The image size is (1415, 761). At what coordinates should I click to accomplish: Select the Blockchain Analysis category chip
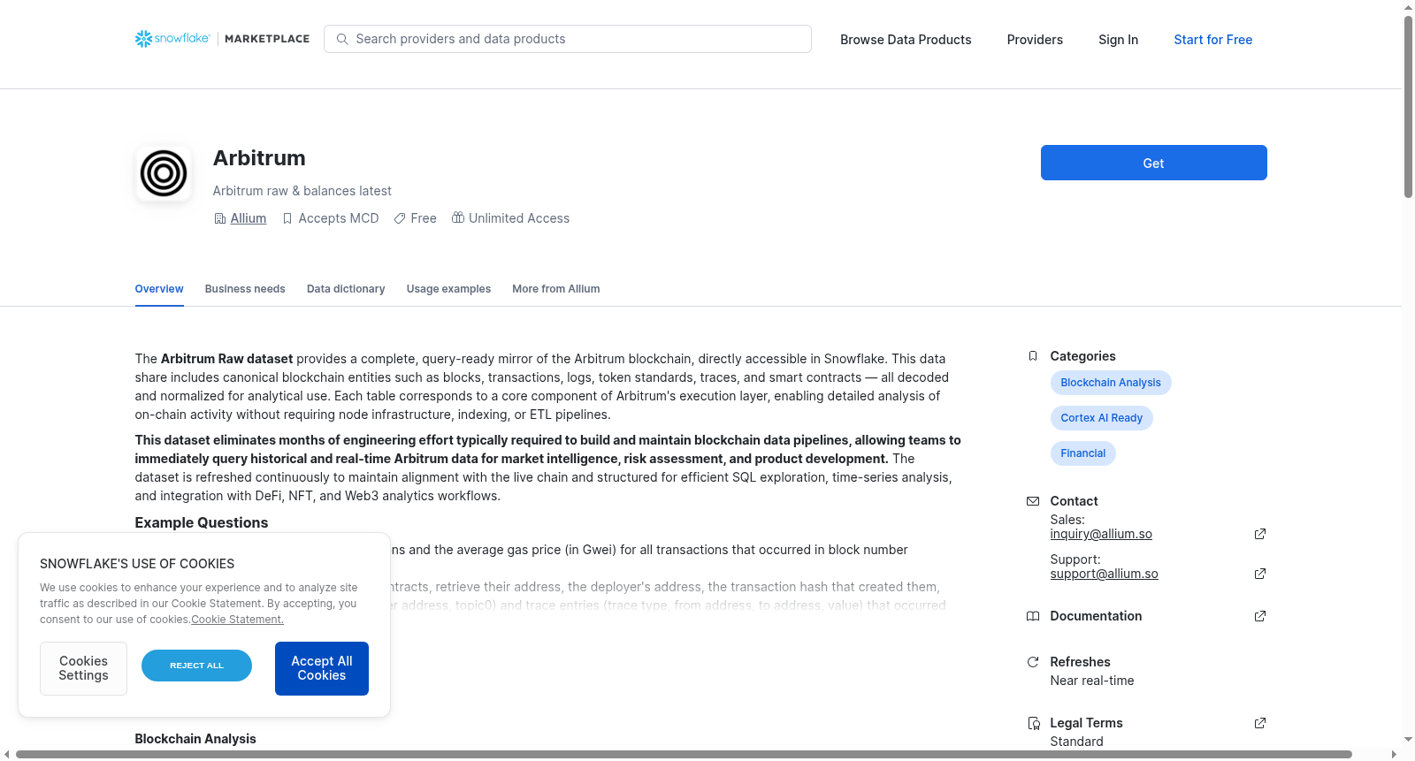point(1111,383)
